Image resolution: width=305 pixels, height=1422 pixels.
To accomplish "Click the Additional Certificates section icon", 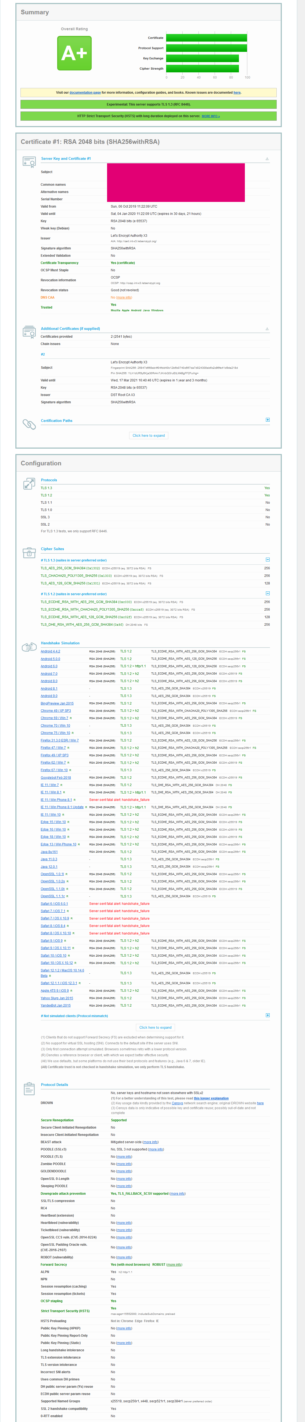I will tap(29, 332).
